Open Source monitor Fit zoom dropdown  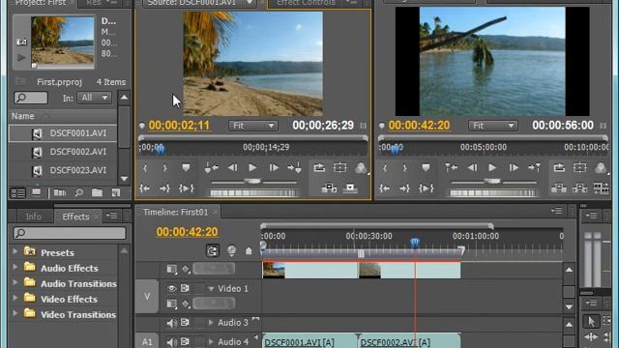[x=253, y=126]
